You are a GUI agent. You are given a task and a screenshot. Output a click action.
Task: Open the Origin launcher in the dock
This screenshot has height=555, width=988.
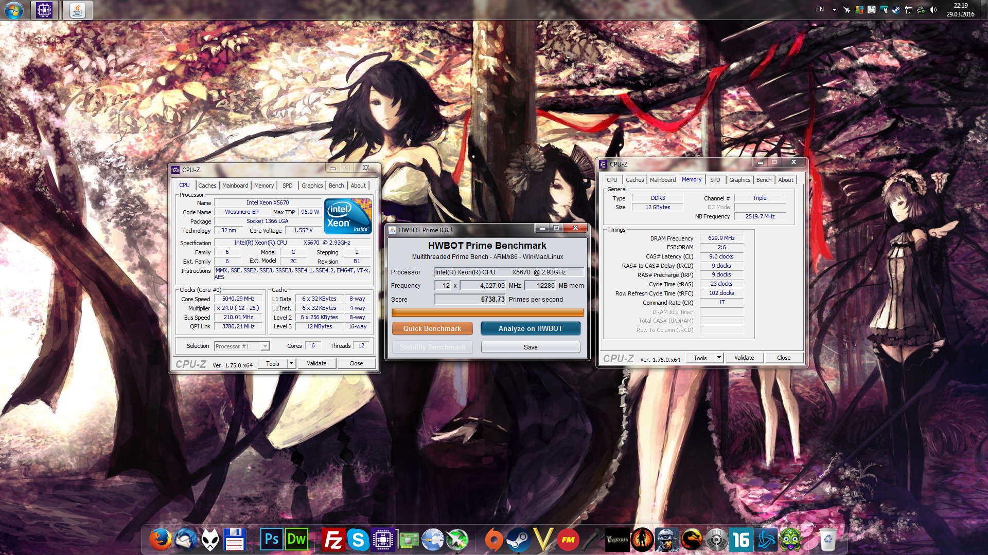494,540
